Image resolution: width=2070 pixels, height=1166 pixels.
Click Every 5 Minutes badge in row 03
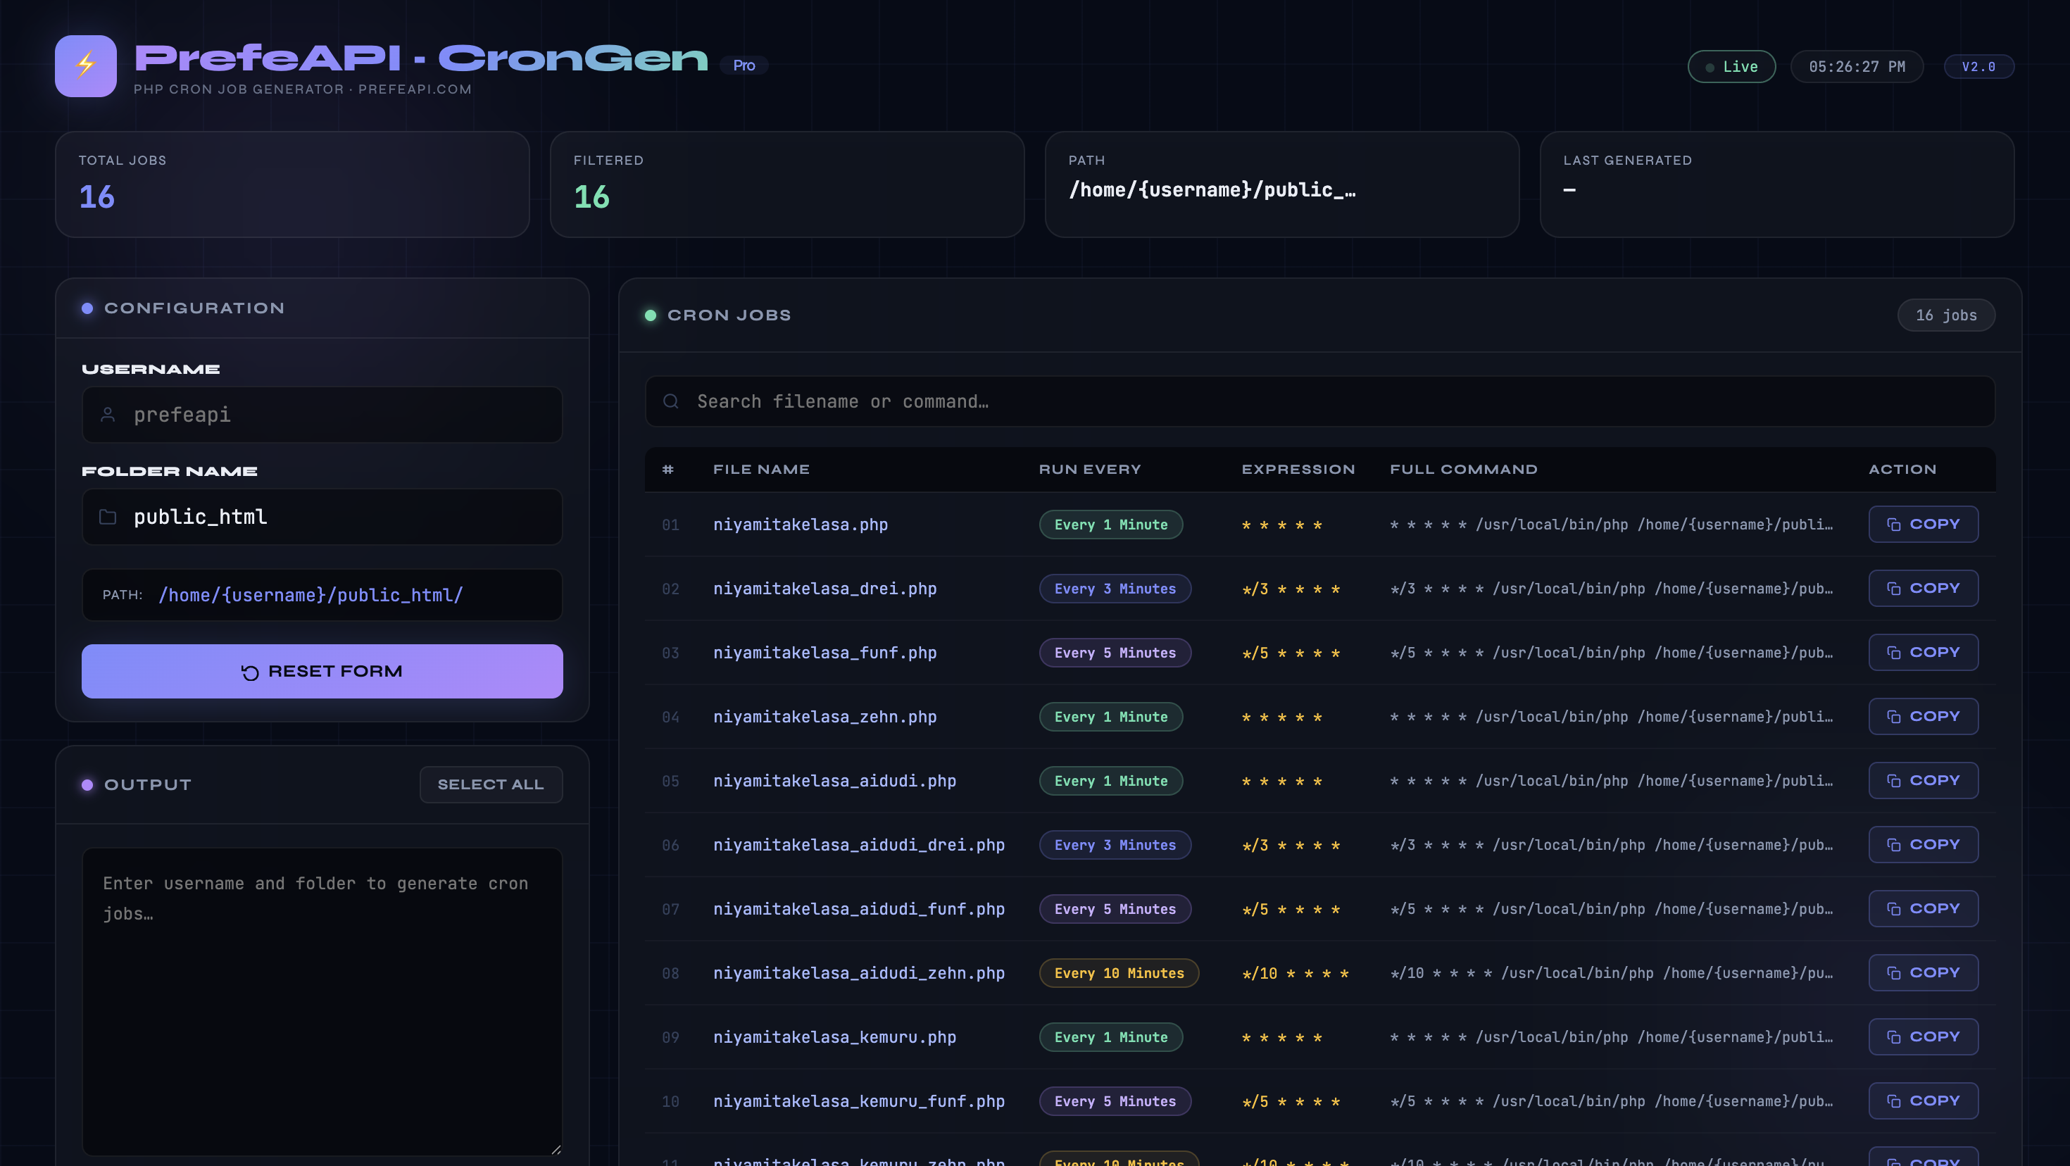click(1115, 653)
